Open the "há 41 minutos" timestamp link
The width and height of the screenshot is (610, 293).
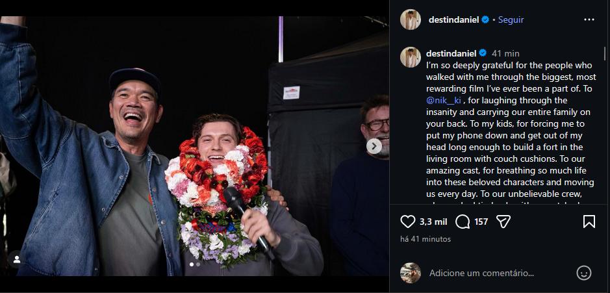pyautogui.click(x=425, y=238)
